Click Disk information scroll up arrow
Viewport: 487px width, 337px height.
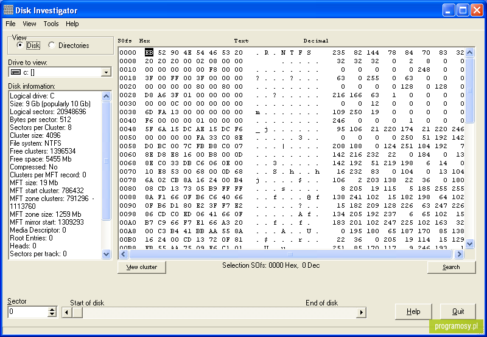tap(106, 96)
